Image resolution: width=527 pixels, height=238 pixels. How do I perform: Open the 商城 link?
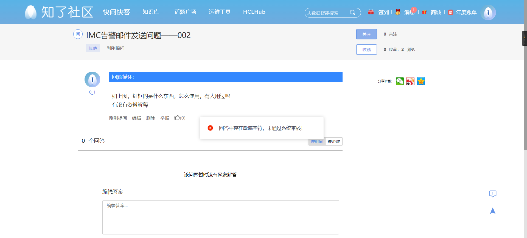tap(436, 12)
